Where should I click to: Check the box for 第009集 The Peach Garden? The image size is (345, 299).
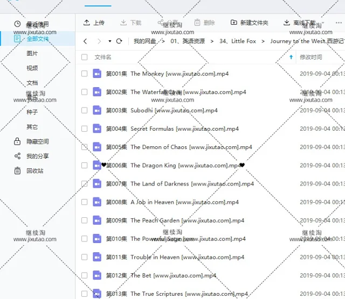[84, 220]
